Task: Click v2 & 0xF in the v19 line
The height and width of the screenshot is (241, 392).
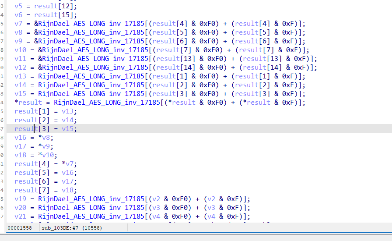Action: click(223, 199)
